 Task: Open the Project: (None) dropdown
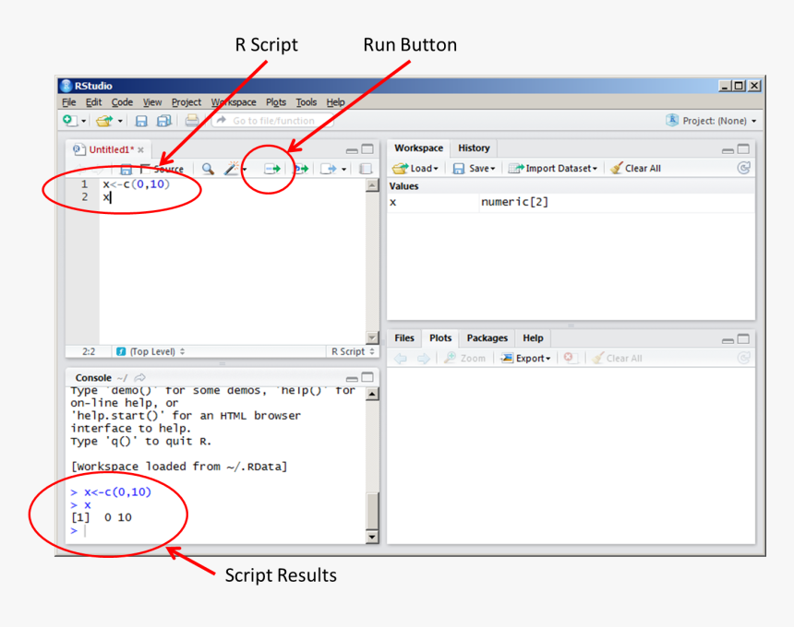click(x=712, y=121)
